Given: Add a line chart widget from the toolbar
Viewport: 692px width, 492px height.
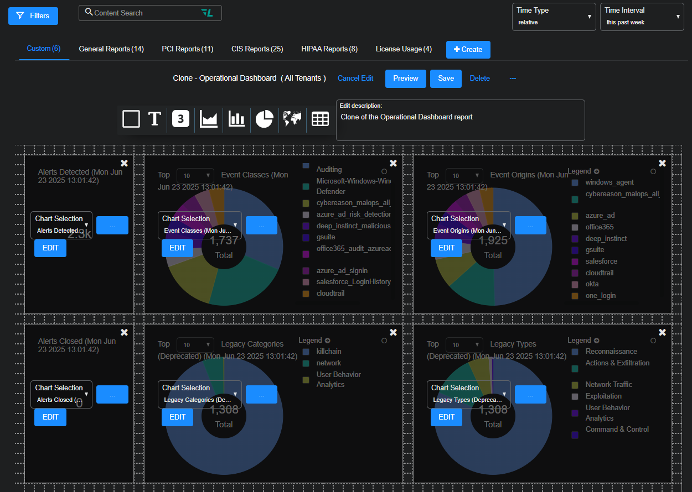Looking at the screenshot, I should click(x=209, y=119).
